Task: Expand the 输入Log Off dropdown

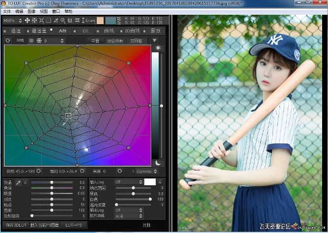Action: pyautogui.click(x=129, y=182)
